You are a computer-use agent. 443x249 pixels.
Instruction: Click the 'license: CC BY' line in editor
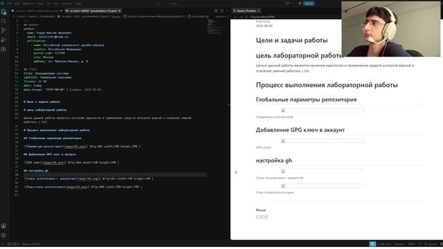click(x=35, y=82)
